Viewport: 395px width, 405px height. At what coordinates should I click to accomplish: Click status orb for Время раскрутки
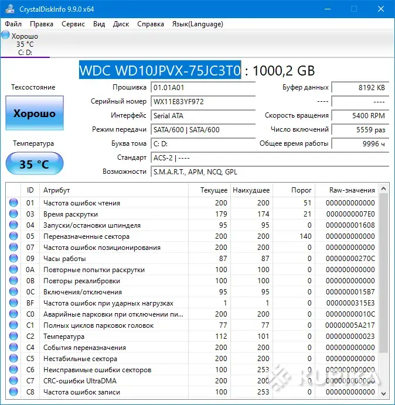[13, 214]
